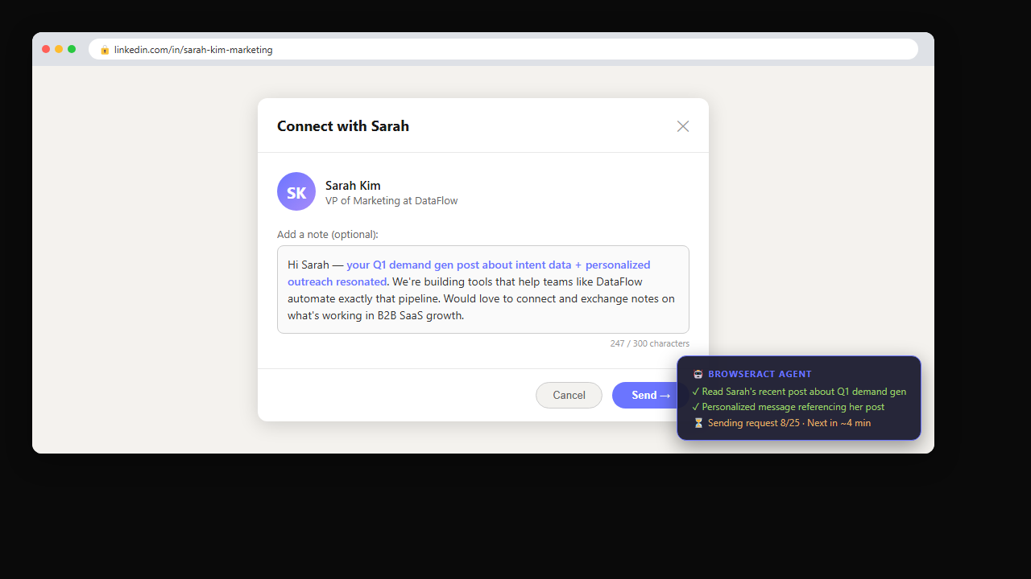Click the yellow minimize window button

click(x=59, y=49)
